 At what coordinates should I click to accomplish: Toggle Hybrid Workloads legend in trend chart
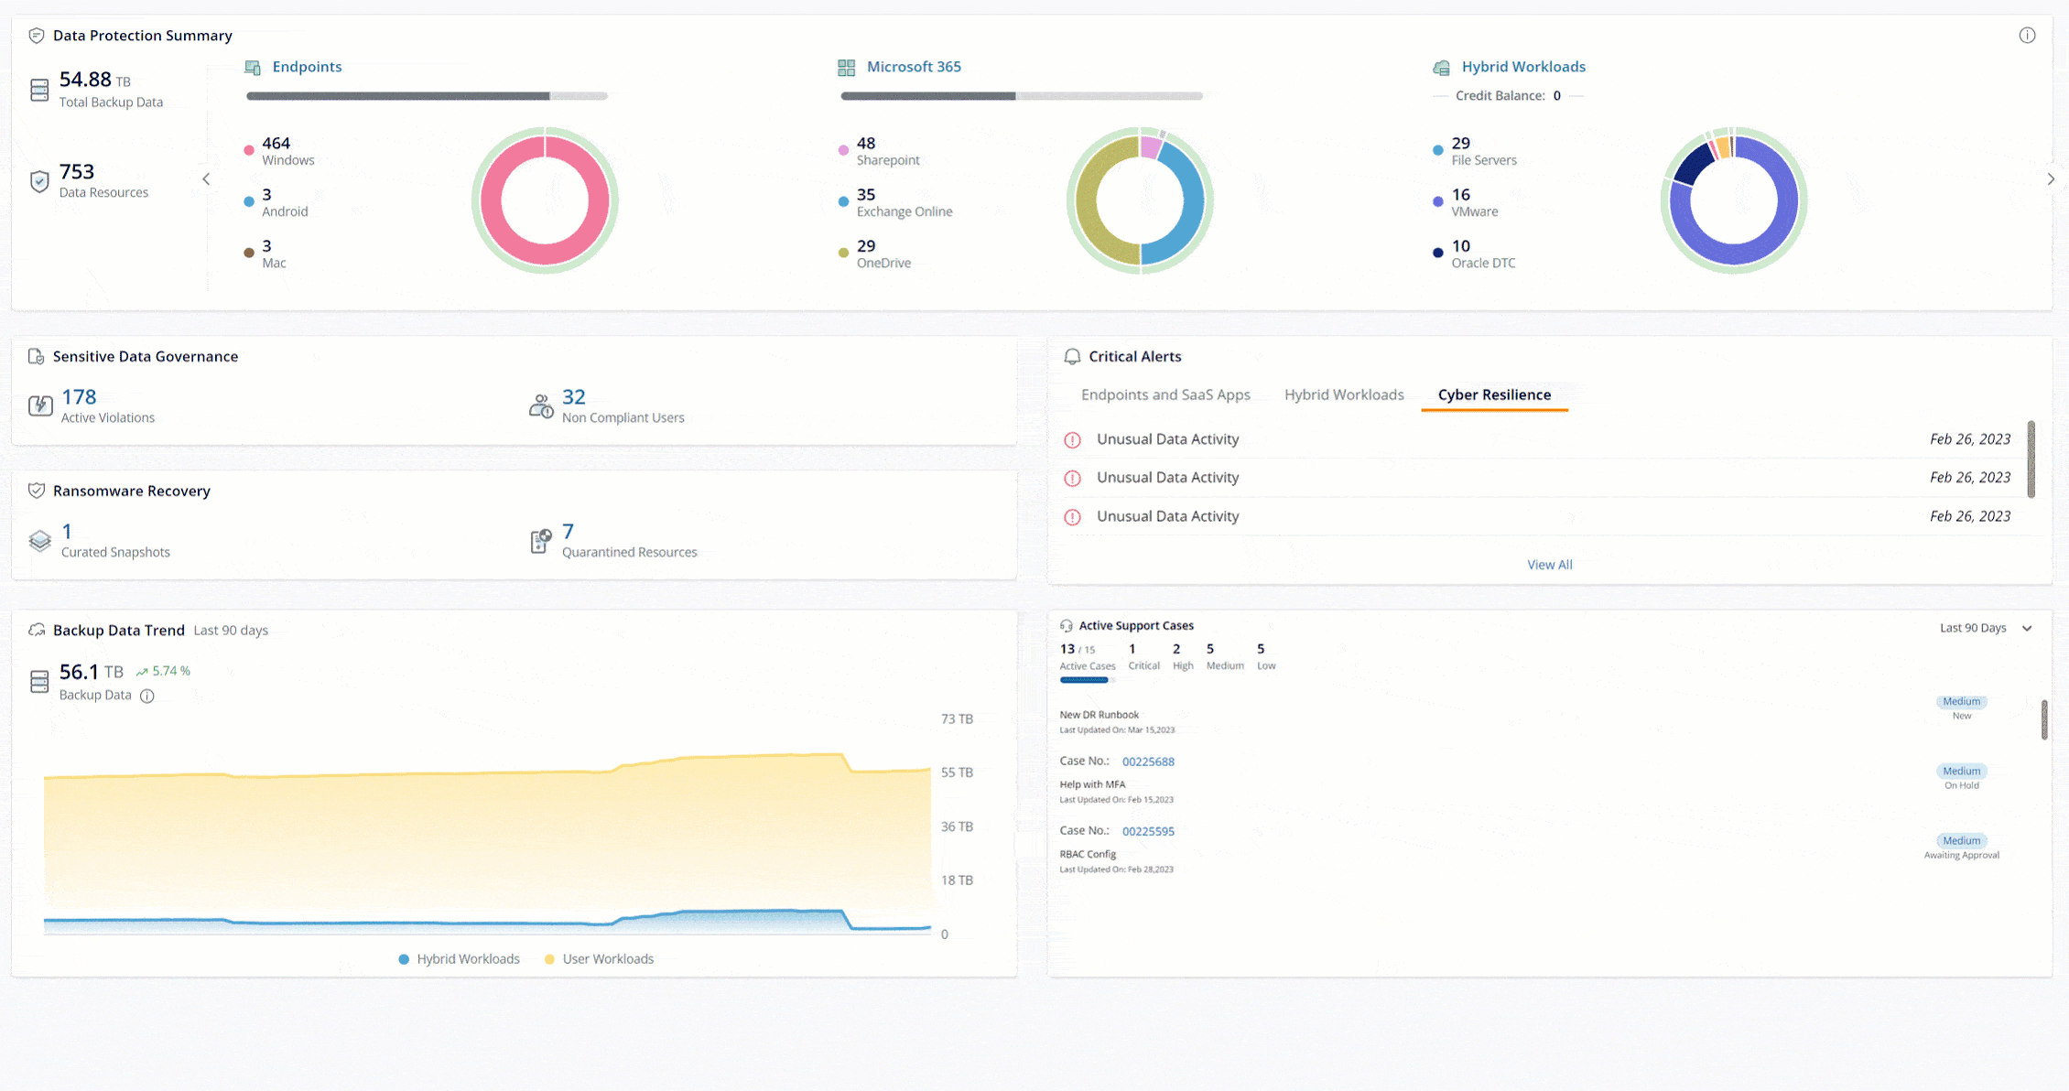[459, 959]
